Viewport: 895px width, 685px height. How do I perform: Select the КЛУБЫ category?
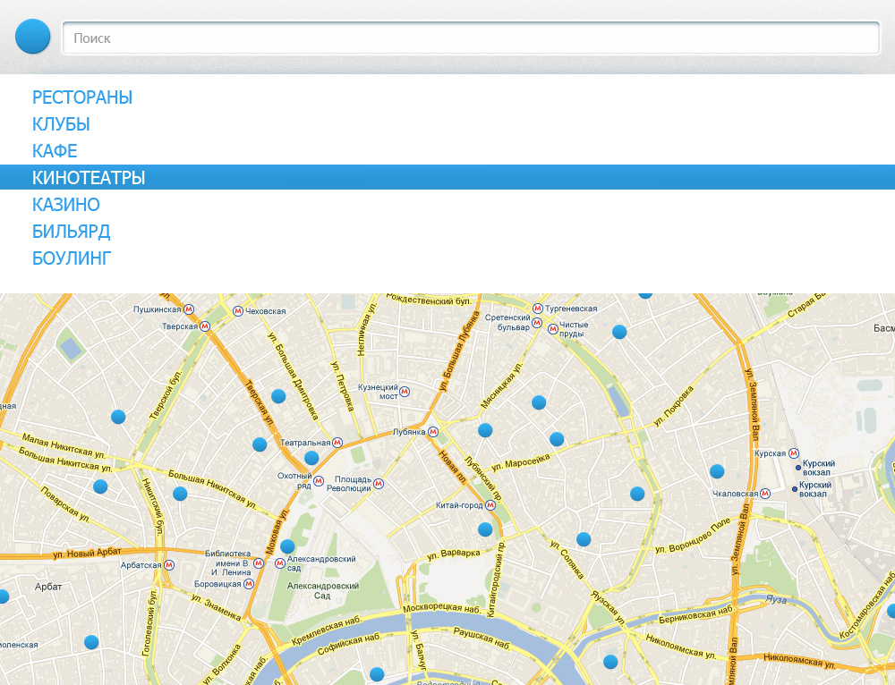(61, 124)
